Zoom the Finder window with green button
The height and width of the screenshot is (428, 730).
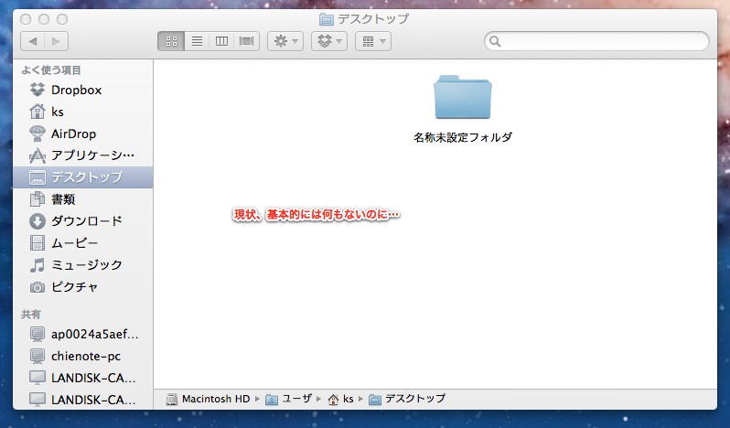pyautogui.click(x=62, y=19)
